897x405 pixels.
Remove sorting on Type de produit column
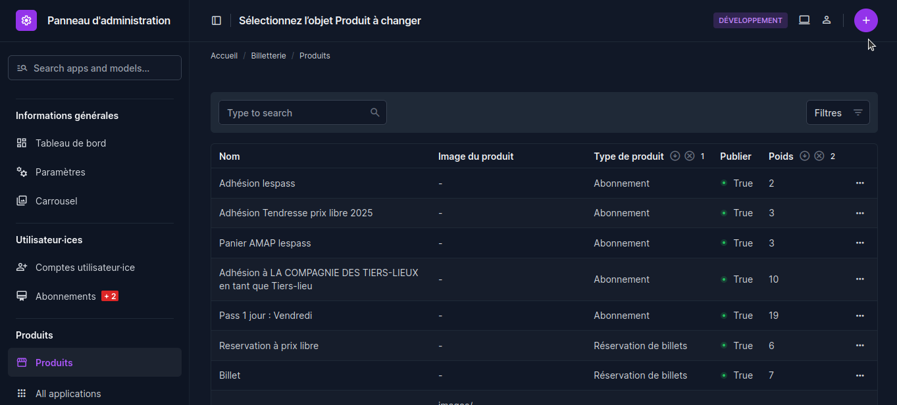(x=690, y=156)
